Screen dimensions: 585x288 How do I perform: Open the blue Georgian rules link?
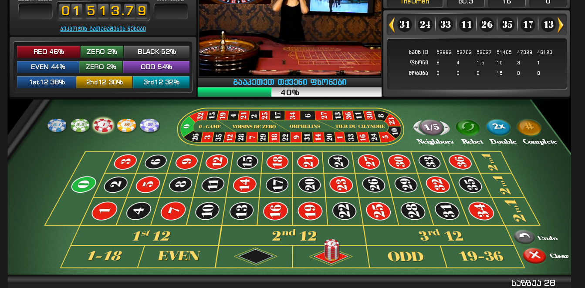[103, 29]
